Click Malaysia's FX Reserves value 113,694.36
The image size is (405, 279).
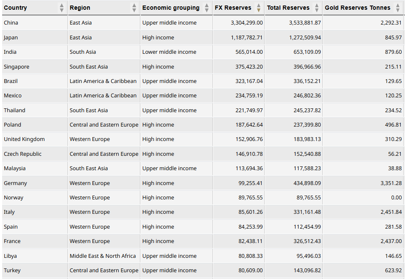(249, 169)
